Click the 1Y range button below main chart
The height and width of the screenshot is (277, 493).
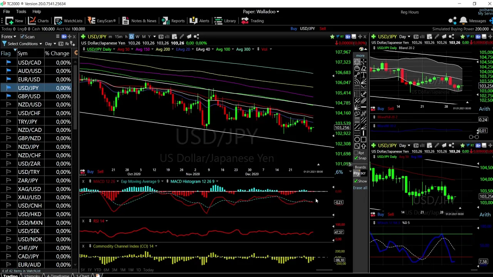(89, 270)
